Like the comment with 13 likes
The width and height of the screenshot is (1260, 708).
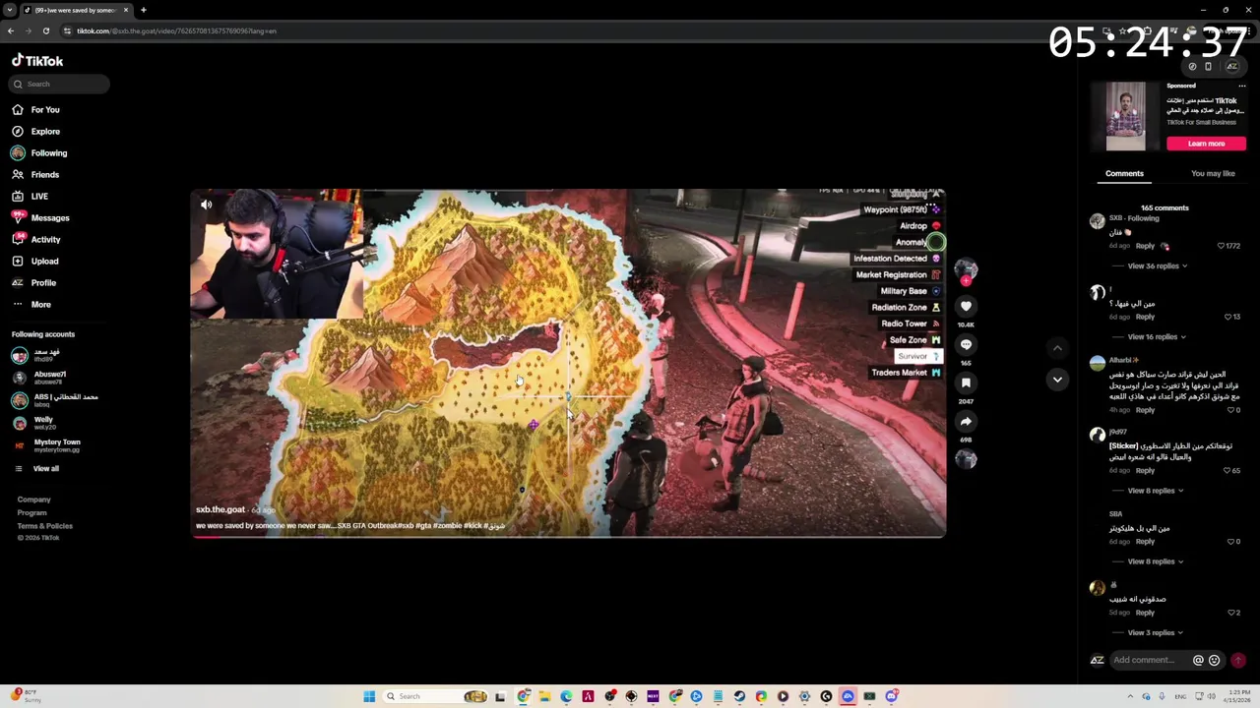click(x=1228, y=317)
